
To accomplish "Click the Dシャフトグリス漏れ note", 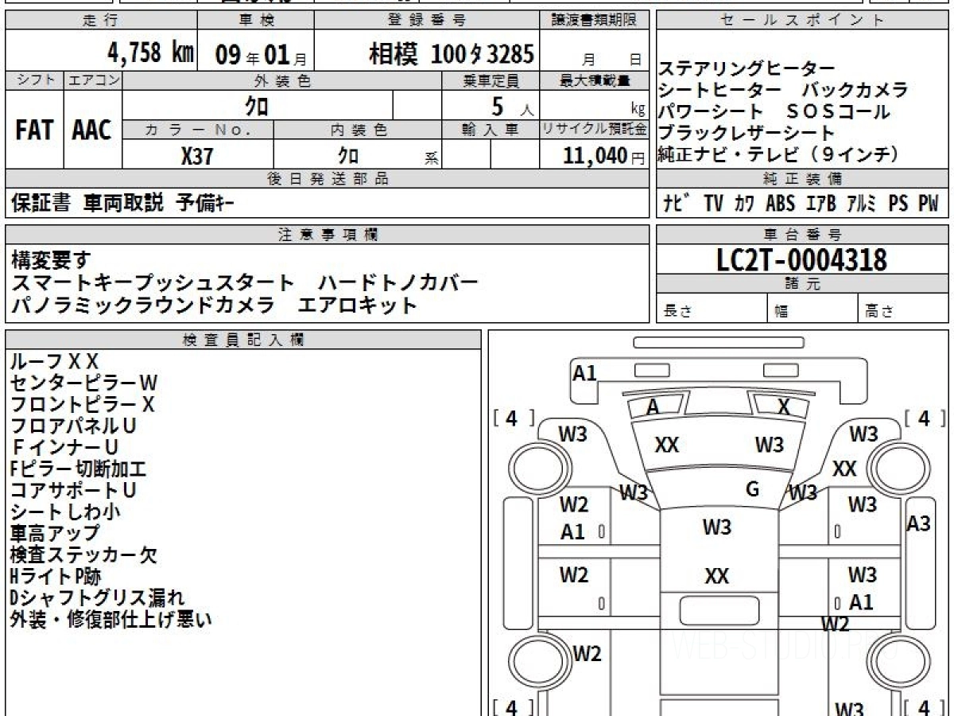I will [x=97, y=597].
